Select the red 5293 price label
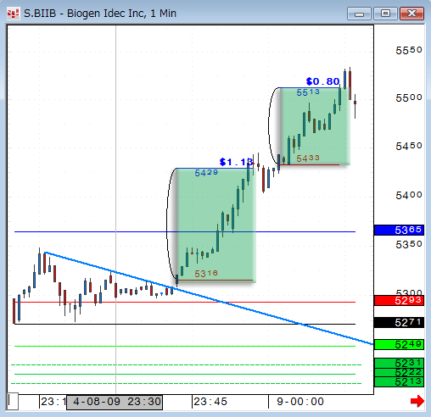Screen dimensions: 431x417 coord(399,300)
